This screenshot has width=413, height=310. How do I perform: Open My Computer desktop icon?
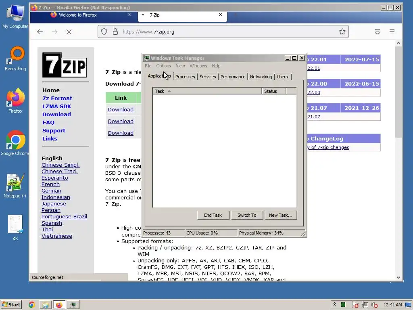point(15,16)
